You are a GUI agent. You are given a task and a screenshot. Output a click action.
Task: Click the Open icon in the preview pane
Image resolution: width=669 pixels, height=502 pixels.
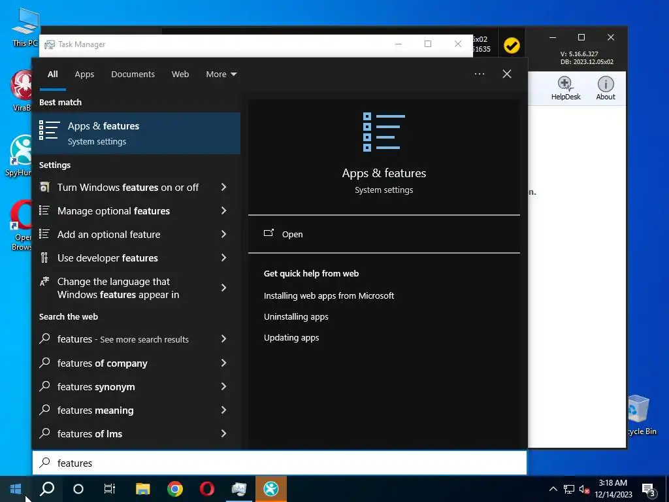point(269,233)
